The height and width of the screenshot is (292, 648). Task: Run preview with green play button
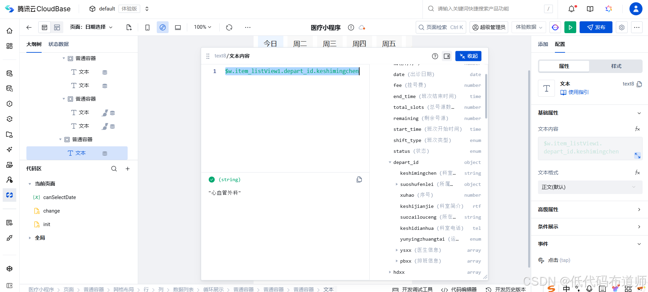[570, 27]
